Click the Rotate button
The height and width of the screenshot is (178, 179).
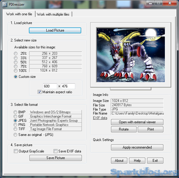coord(124,129)
